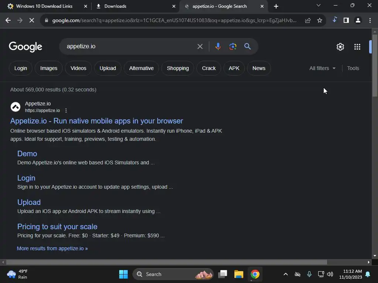Filter results by Videos
This screenshot has width=378, height=283.
pos(78,68)
